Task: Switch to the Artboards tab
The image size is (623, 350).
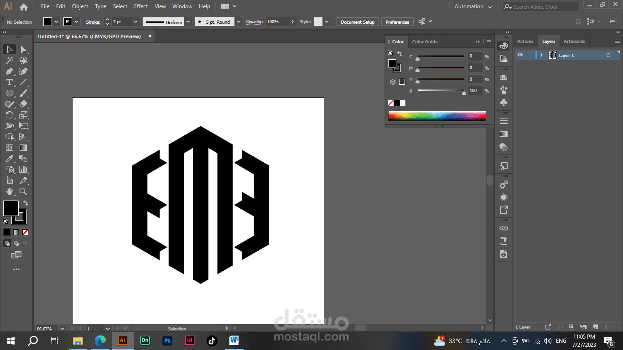Action: tap(574, 41)
